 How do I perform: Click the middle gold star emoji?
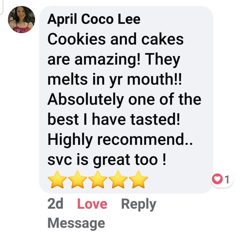coord(98,179)
